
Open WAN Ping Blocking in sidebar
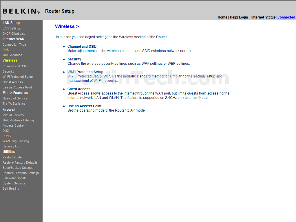tap(16, 141)
